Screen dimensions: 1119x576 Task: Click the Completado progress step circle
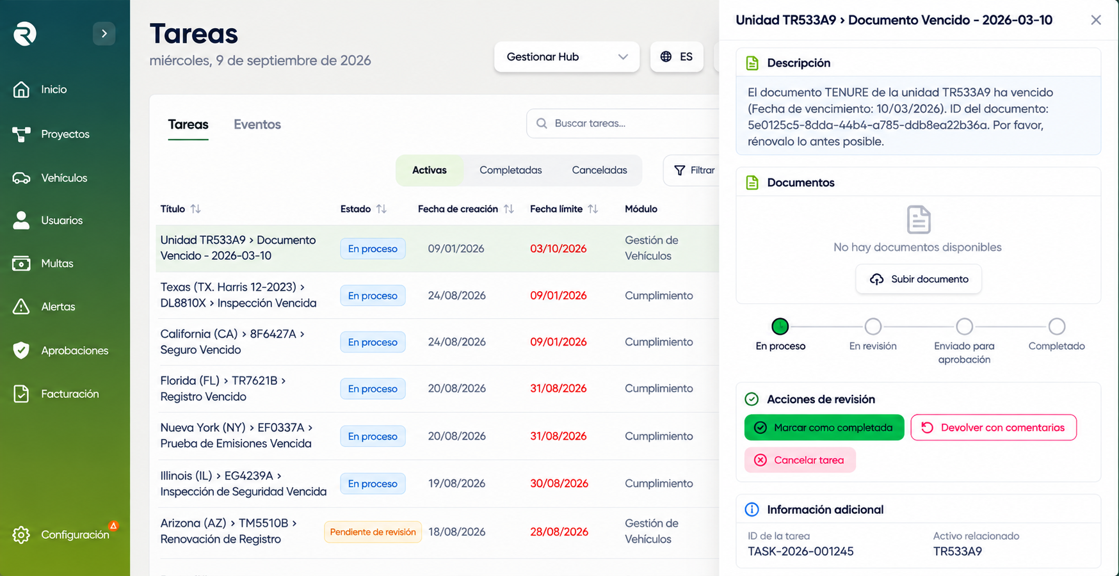(1057, 326)
